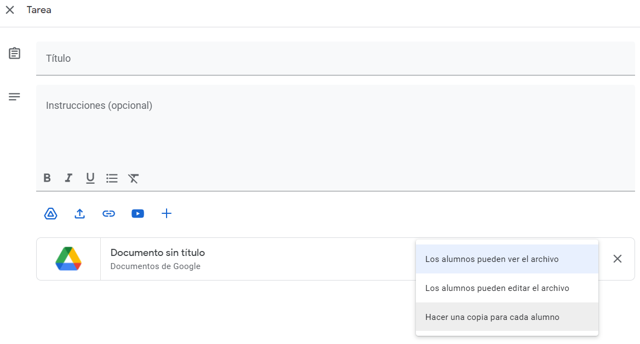640x344 pixels.
Task: Add a link attachment
Action: 108,214
